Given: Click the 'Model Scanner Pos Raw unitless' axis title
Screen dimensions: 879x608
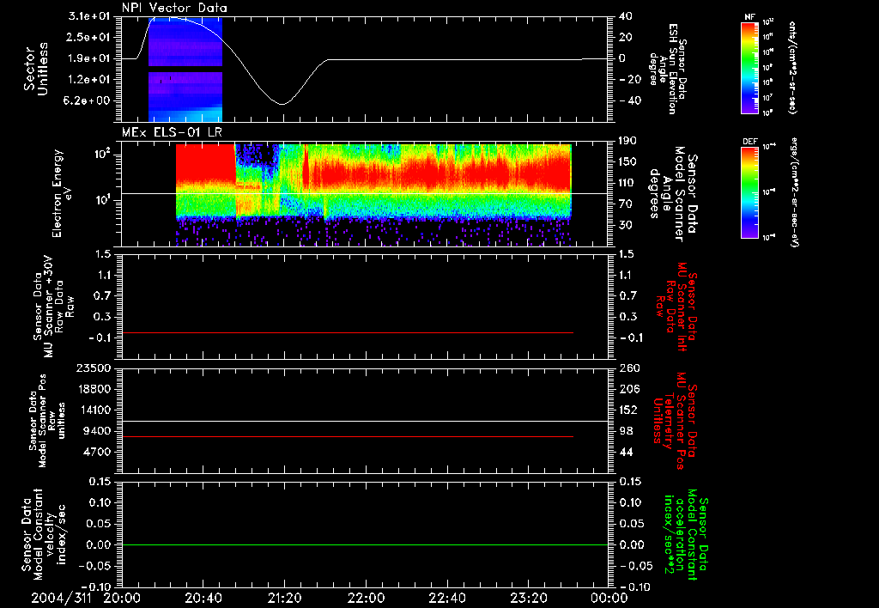Looking at the screenshot, I should pos(47,421).
